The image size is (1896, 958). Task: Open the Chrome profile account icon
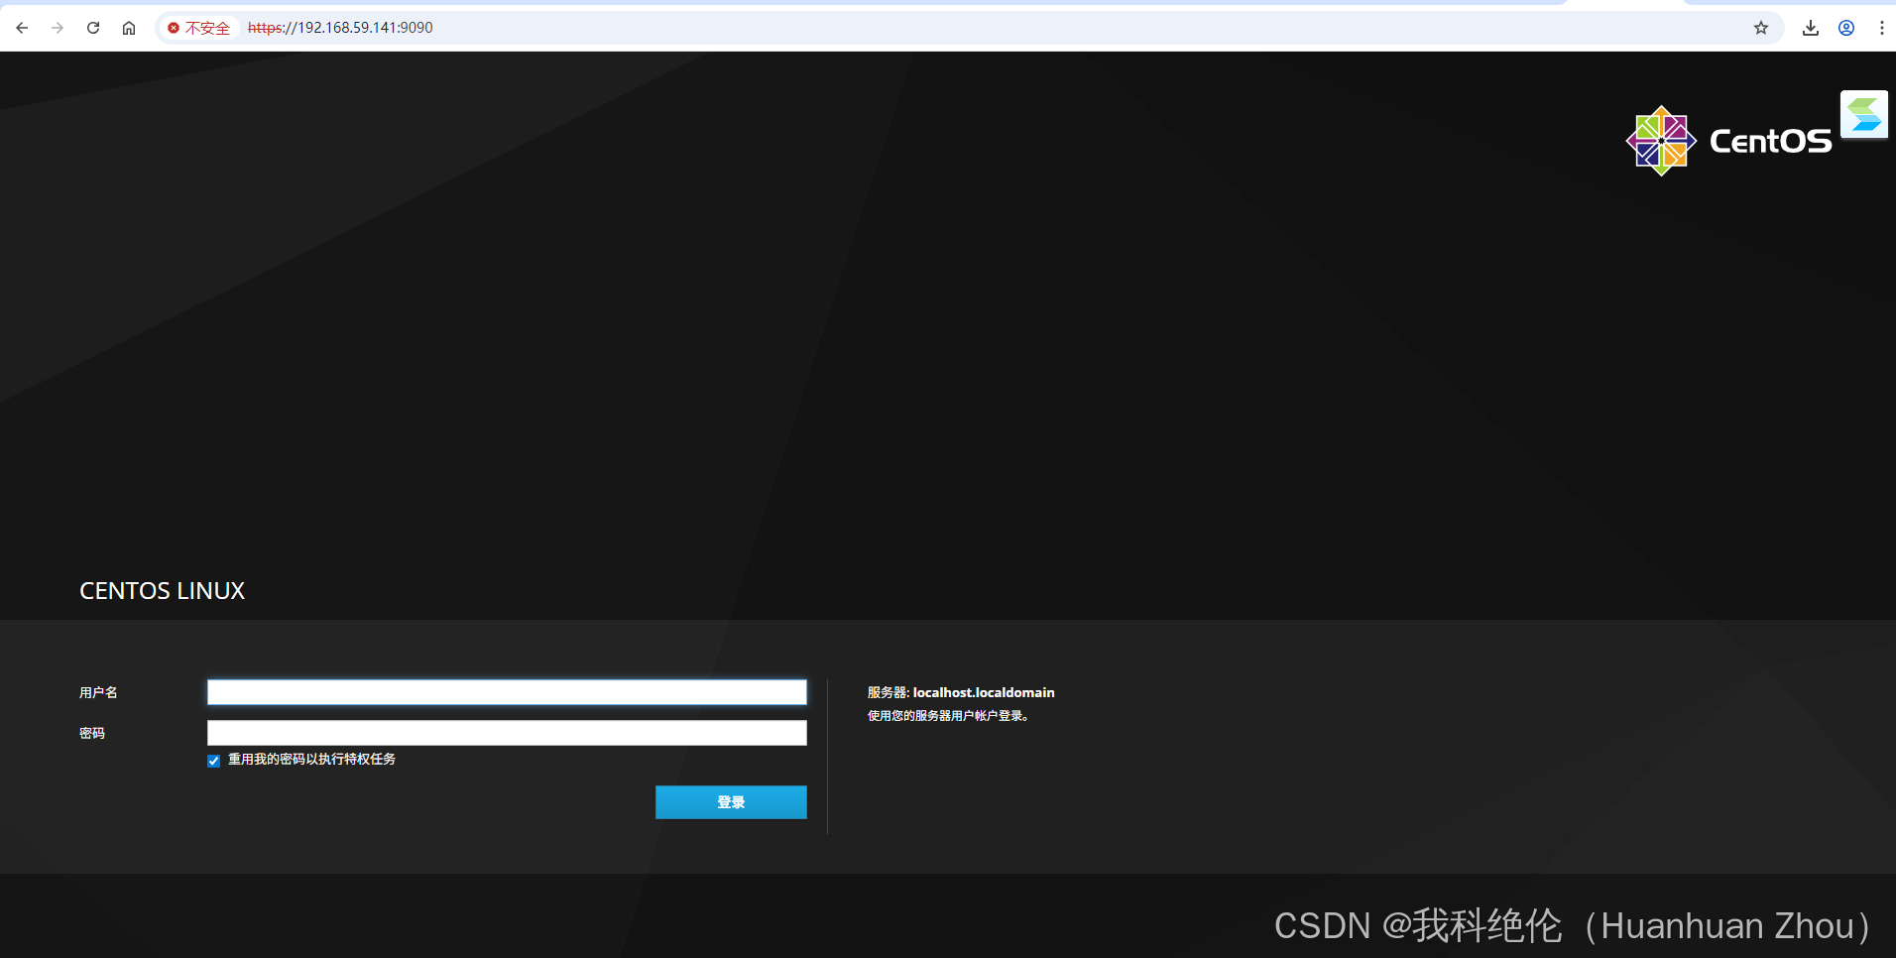point(1846,28)
